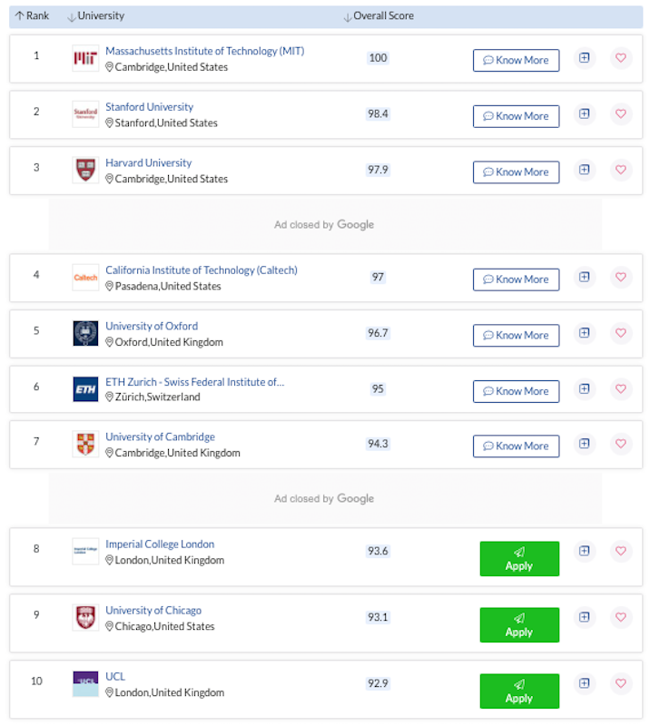650x726 pixels.
Task: Heart the University of Chicago row
Action: pyautogui.click(x=621, y=617)
